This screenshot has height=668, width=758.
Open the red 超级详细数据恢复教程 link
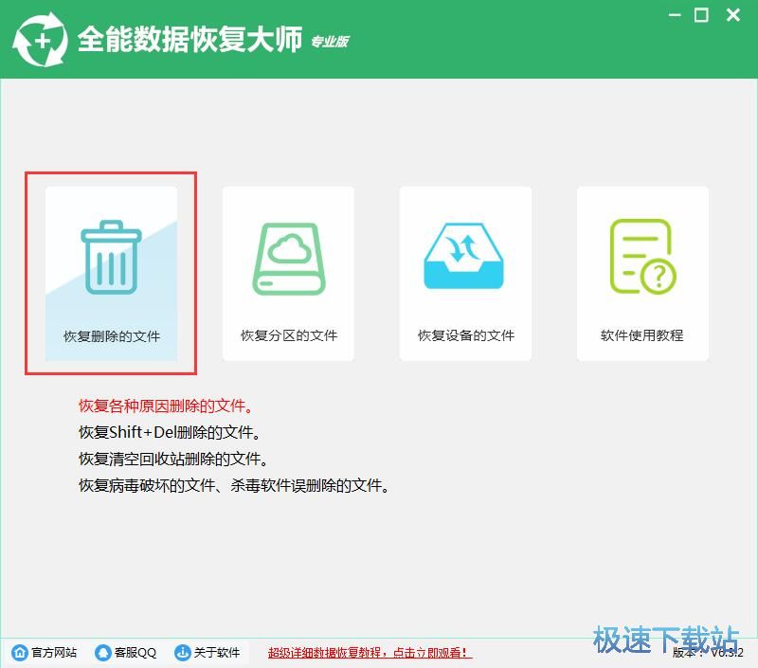[370, 653]
